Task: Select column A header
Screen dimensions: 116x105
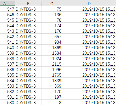Action: [7, 3]
